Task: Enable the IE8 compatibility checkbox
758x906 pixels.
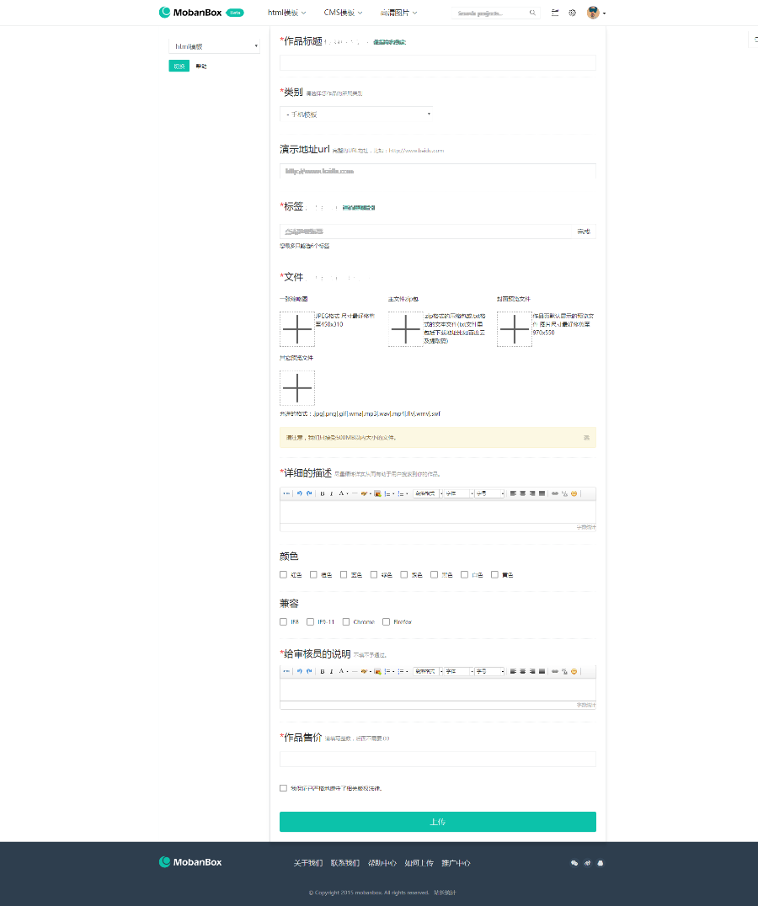Action: click(x=283, y=622)
